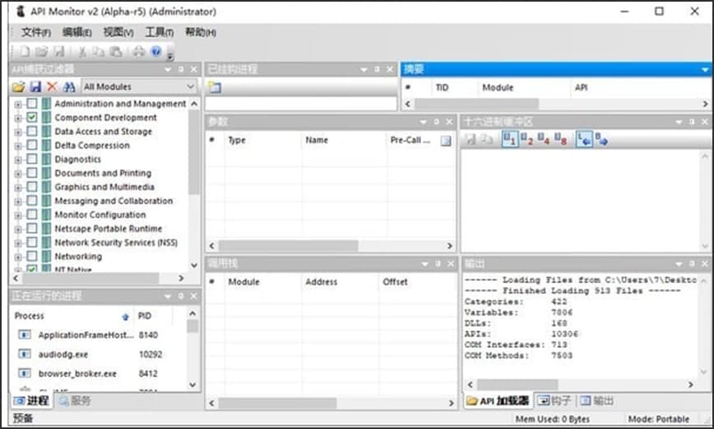Click the save filter floppy icon

coord(35,87)
